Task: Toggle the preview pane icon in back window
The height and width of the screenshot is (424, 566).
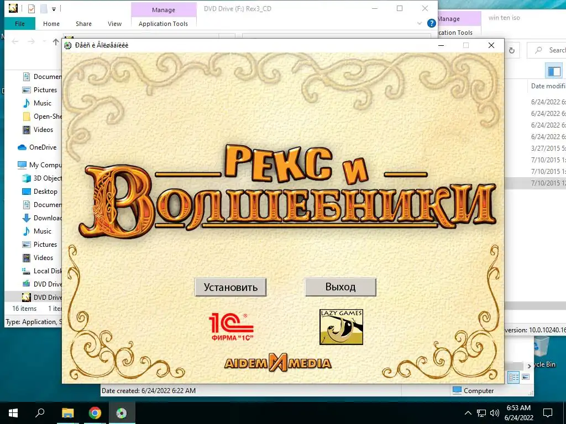Action: point(554,71)
